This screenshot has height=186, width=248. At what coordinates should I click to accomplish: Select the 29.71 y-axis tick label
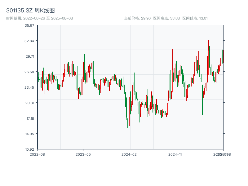[x=29, y=56]
